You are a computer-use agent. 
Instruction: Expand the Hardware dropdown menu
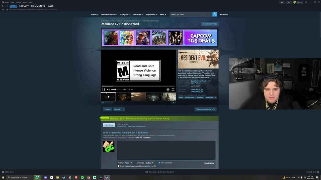[x=138, y=14]
